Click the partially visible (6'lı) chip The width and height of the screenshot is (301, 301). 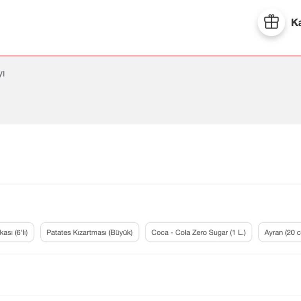click(16, 232)
